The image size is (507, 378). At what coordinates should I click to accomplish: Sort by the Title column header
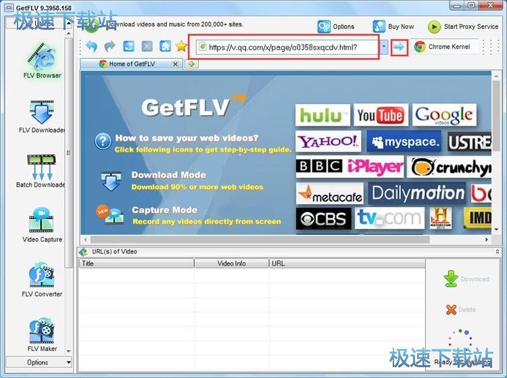tap(136, 264)
